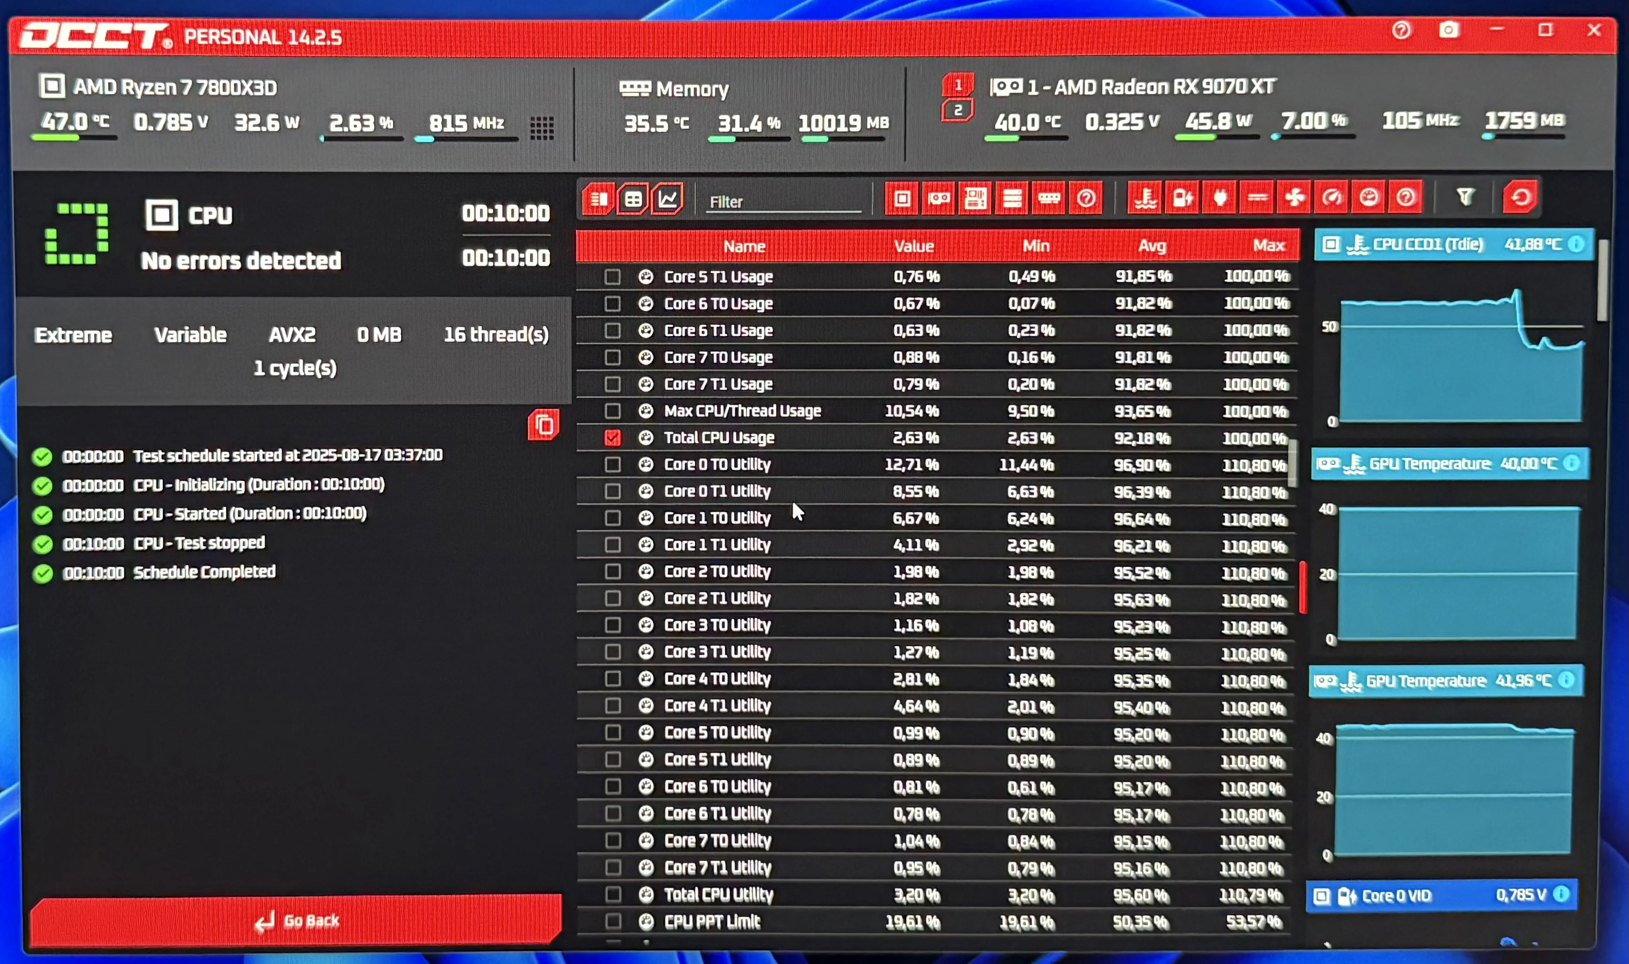Uncheck the Total CPU Usage checkbox

tap(612, 438)
